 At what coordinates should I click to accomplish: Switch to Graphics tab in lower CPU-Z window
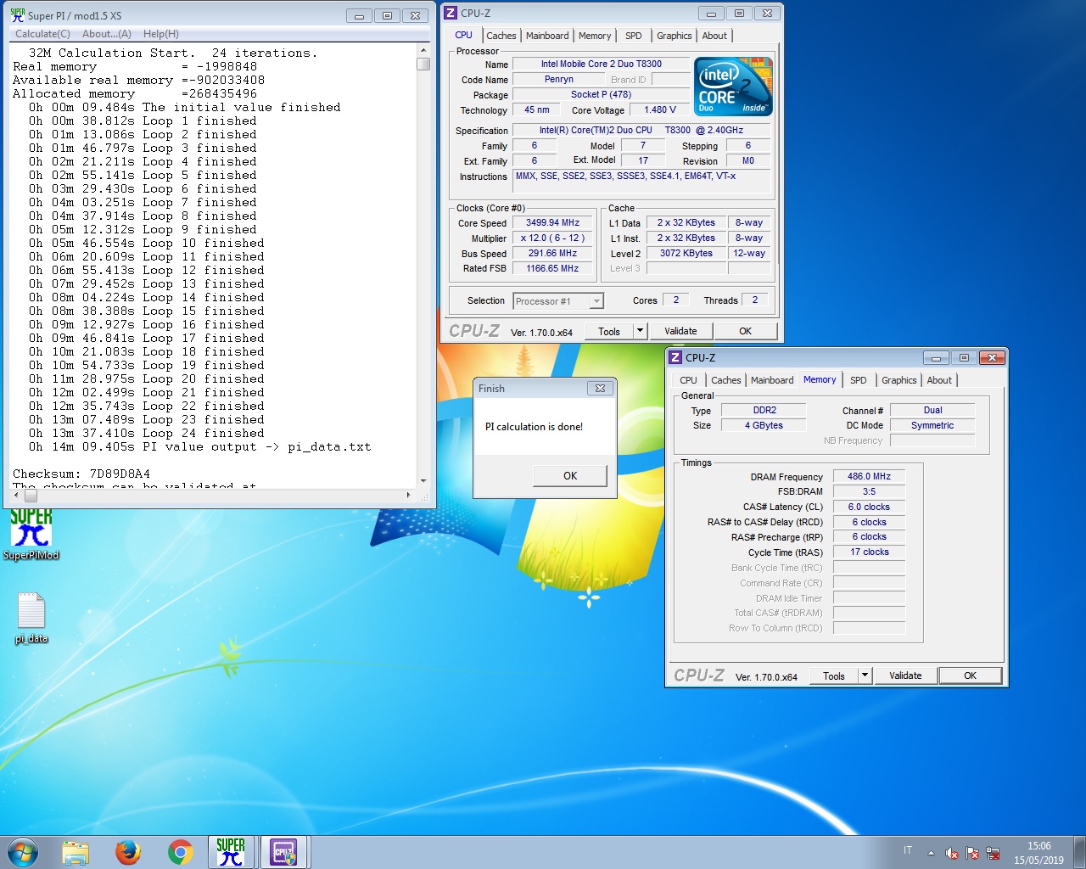899,380
